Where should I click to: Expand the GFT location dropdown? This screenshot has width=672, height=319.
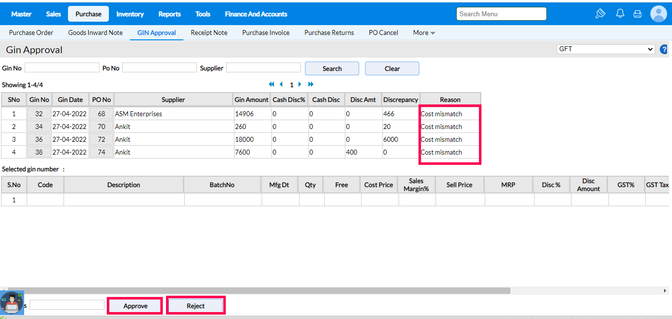coord(605,49)
